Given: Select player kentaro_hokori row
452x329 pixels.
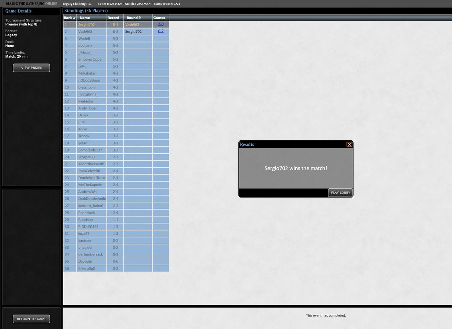Looking at the screenshot, I should 116,206.
